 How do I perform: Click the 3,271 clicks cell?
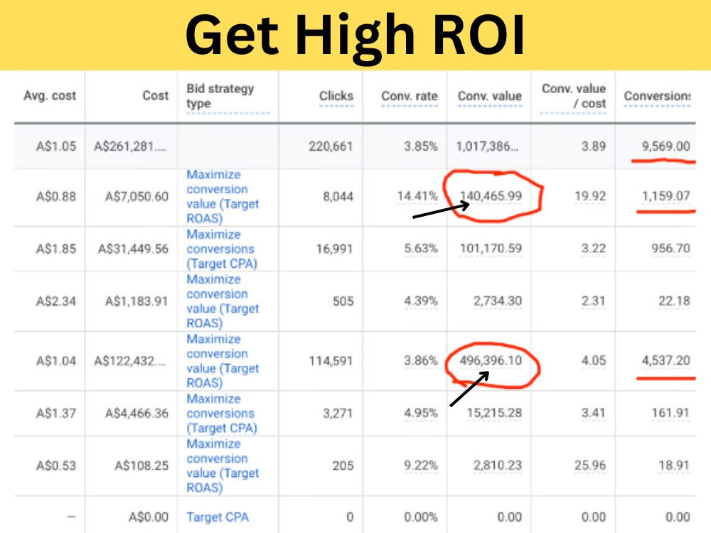coord(338,414)
